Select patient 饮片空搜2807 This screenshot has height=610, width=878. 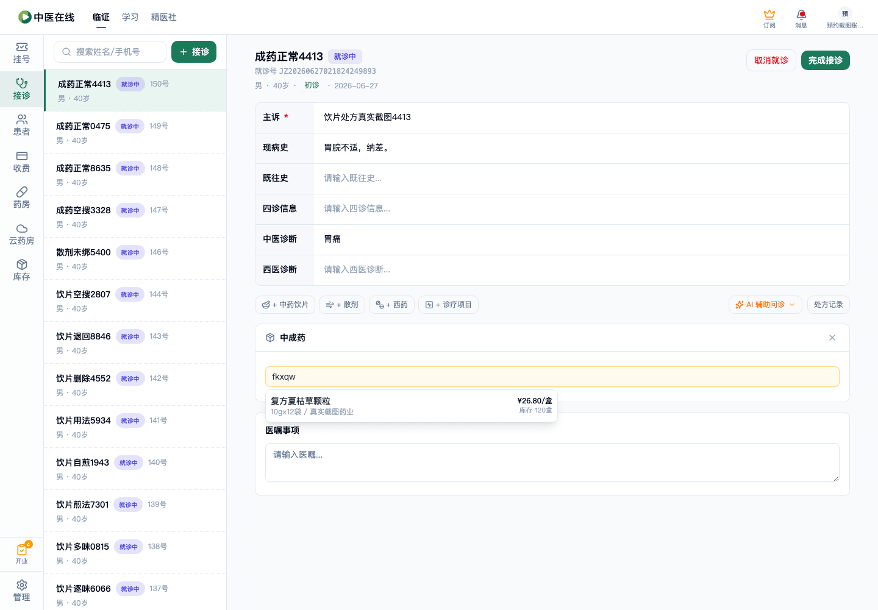[x=135, y=300]
